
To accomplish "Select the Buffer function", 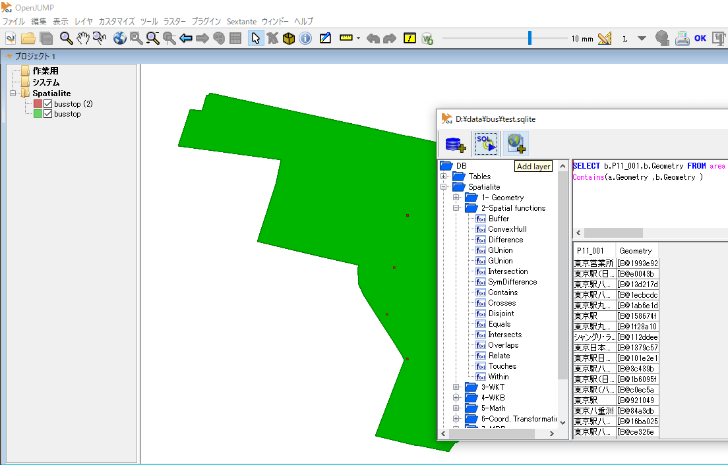I will point(493,219).
